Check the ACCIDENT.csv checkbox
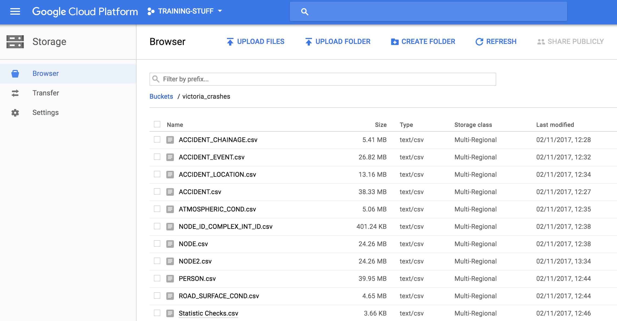The height and width of the screenshot is (321, 617). click(x=157, y=191)
